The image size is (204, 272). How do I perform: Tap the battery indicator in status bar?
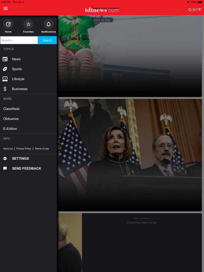point(200,2)
